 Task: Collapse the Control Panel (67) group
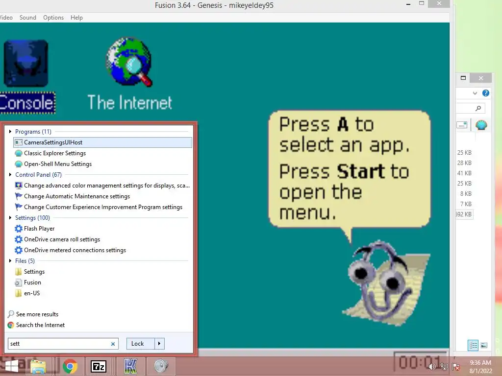click(x=10, y=175)
